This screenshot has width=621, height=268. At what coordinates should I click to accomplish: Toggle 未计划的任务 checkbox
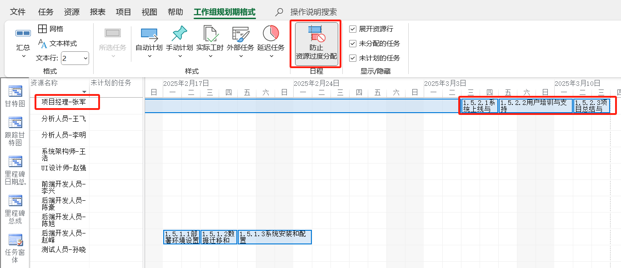(353, 58)
